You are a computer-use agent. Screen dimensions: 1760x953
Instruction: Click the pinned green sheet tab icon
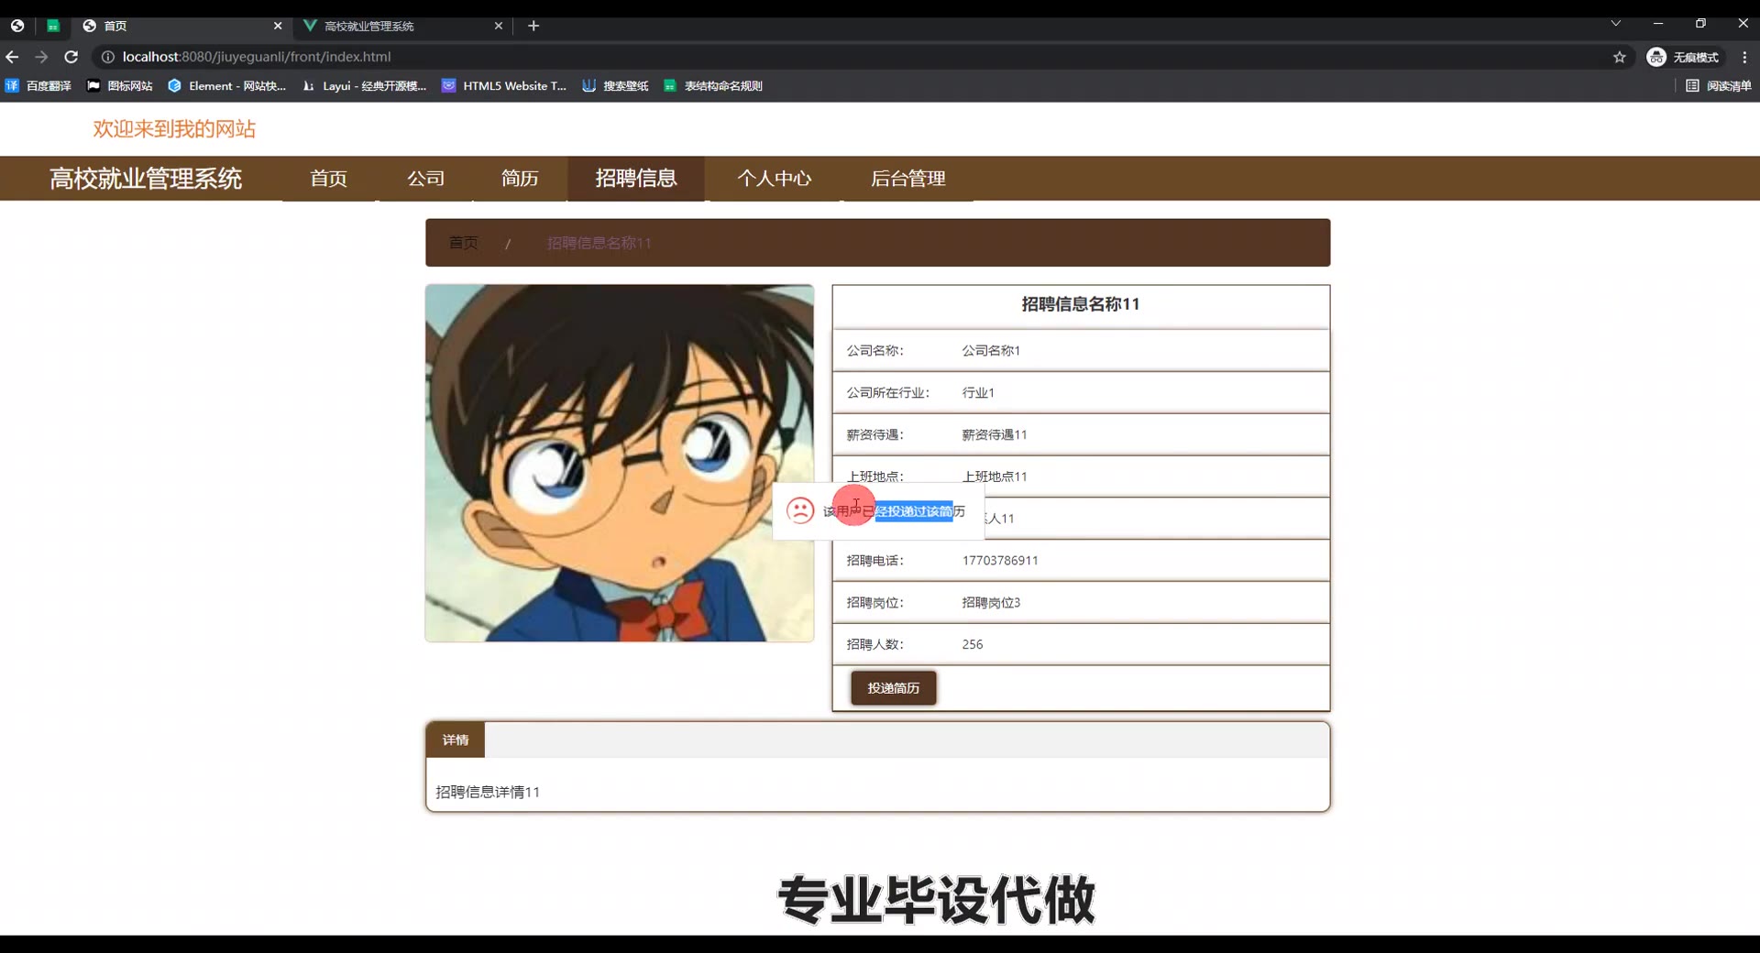(x=53, y=26)
